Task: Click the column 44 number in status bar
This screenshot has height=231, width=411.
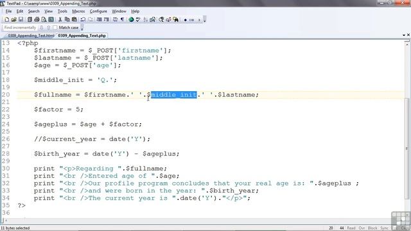Action: [x=342, y=228]
